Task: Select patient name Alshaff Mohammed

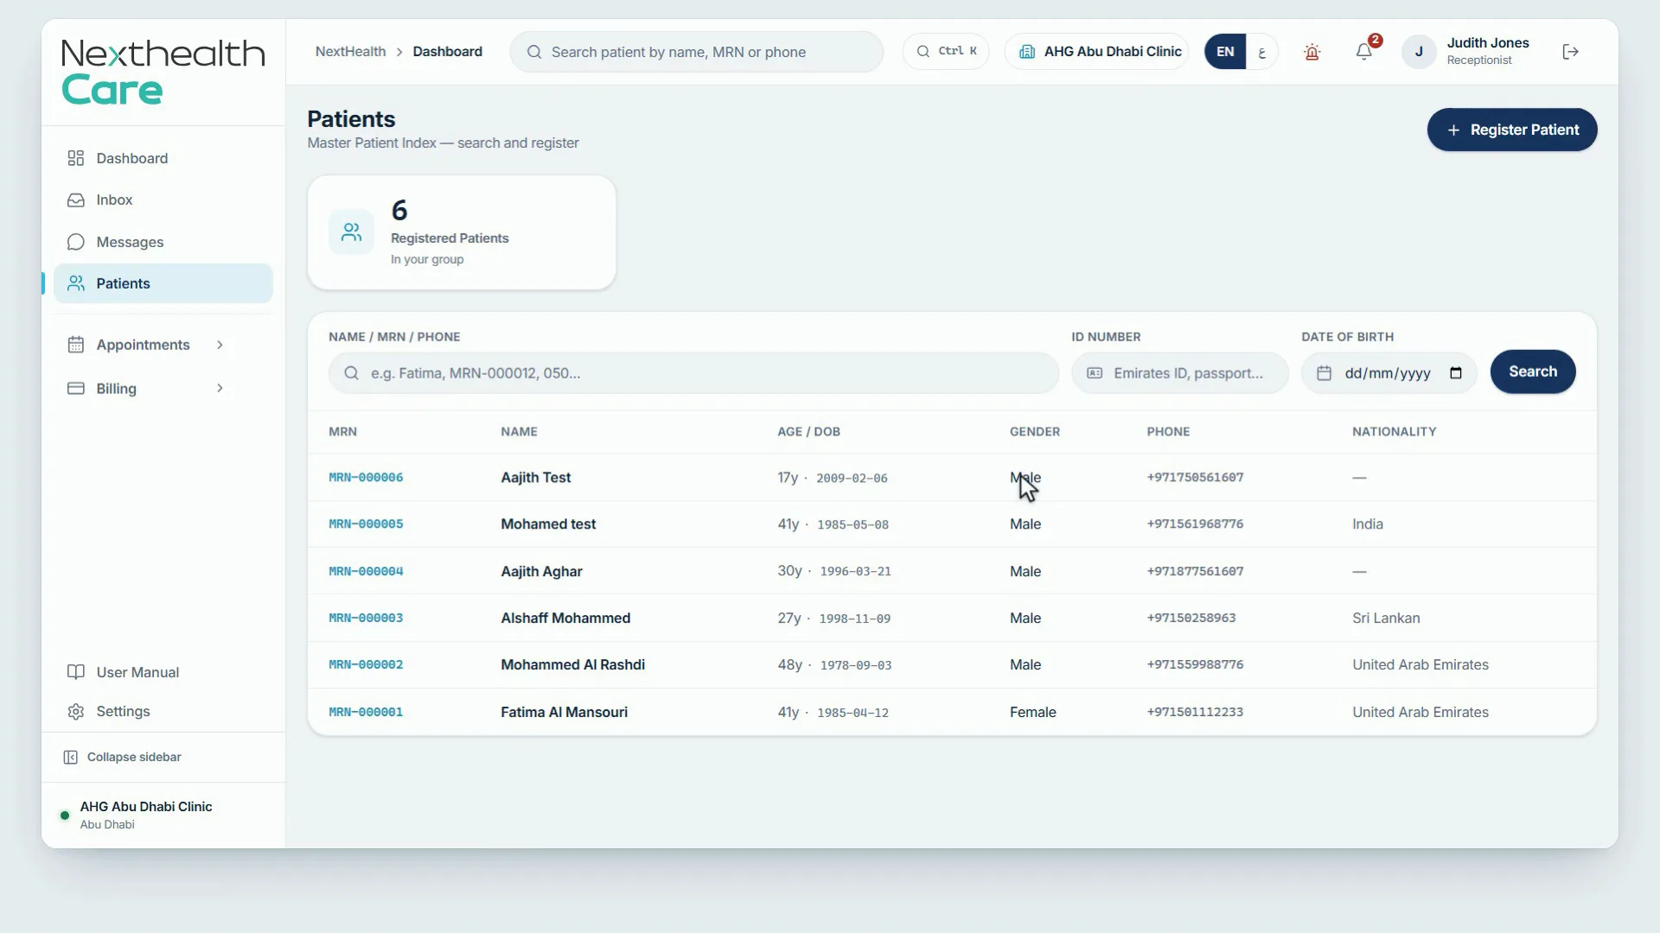Action: point(565,619)
